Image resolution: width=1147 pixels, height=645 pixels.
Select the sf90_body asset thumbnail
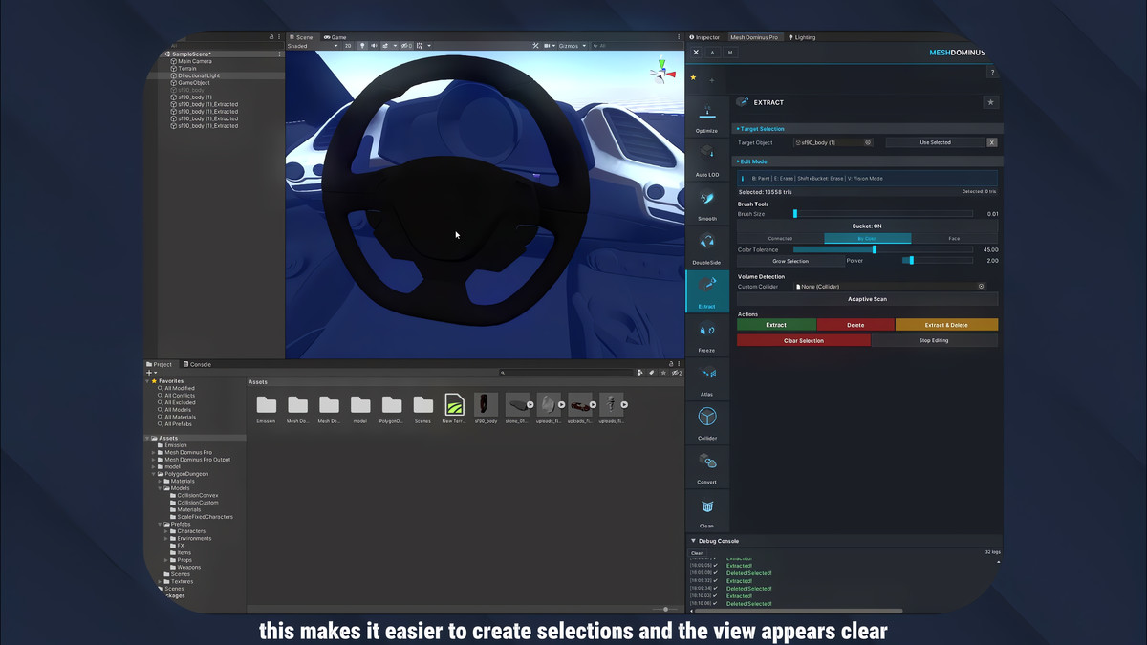pos(485,405)
